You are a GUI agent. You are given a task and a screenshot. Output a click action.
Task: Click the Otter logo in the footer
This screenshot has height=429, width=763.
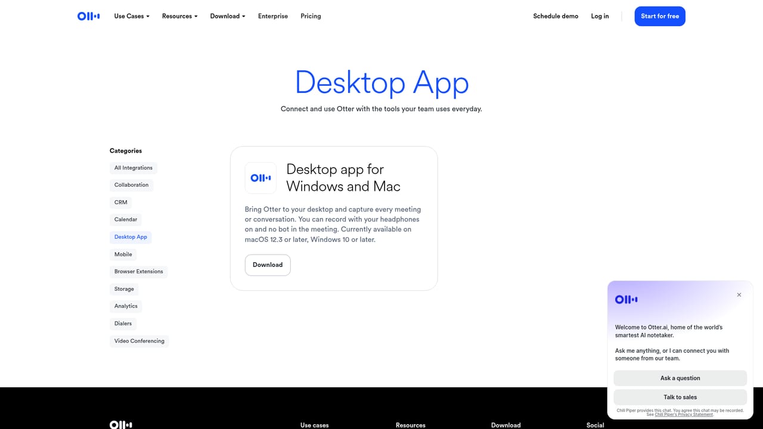click(x=121, y=425)
